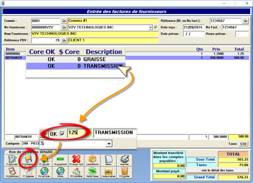This screenshot has width=253, height=183.
Task: Click the No fournisseur field 0000000V2V
Action: tap(46, 27)
